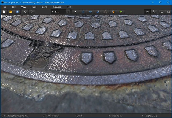Viewport: 172px width, 118px height.
Task: Select the green terrain tool icon
Action: coord(121,12)
